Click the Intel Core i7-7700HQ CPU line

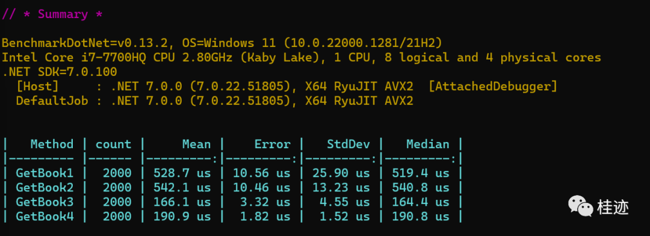tap(302, 58)
